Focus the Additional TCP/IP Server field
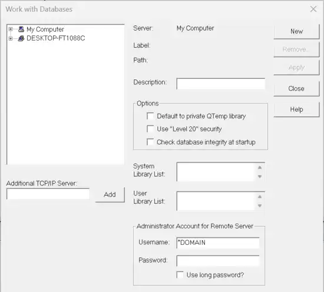The image size is (324, 292). [48, 194]
